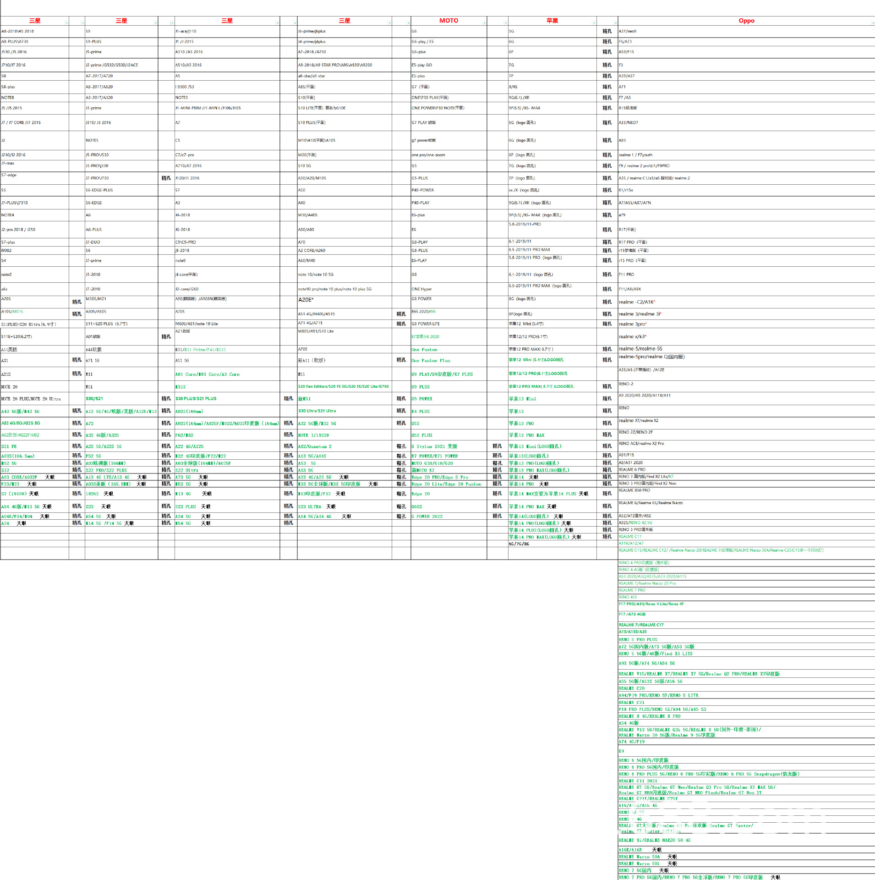Select the P40-POWER cell

[x=448, y=190]
